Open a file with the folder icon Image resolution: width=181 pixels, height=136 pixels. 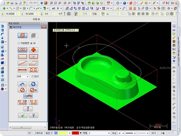click(8, 3)
